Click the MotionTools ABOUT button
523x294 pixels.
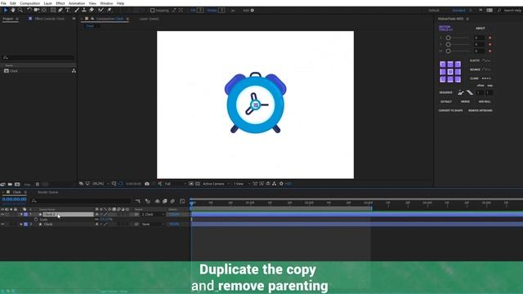tap(481, 29)
